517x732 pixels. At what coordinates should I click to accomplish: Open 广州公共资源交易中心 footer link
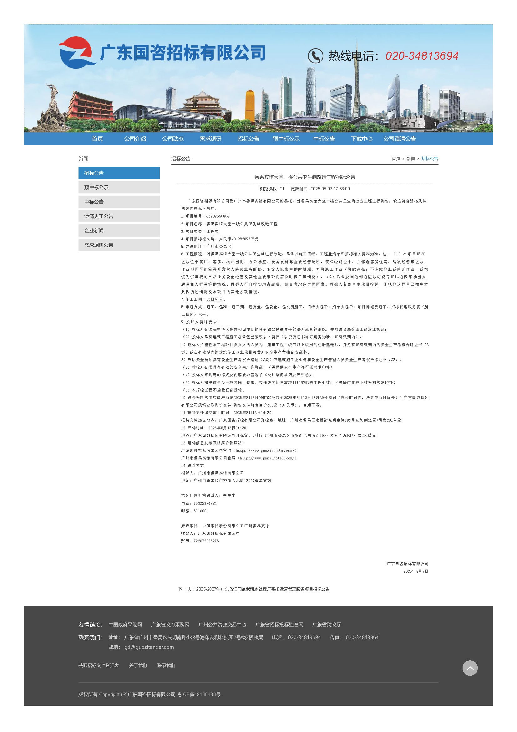[x=222, y=624]
